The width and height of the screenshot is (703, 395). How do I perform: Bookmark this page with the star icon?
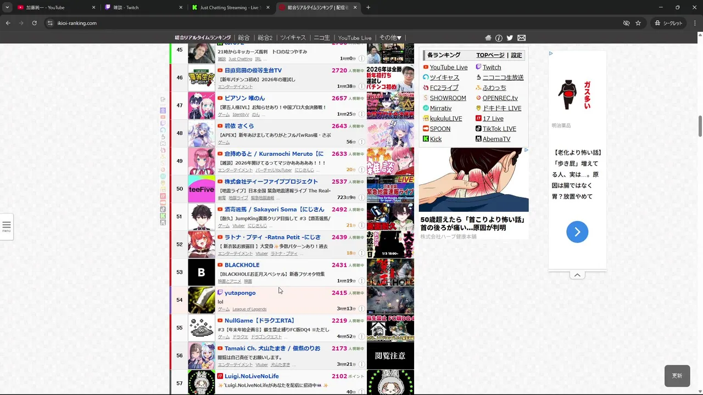click(x=638, y=23)
